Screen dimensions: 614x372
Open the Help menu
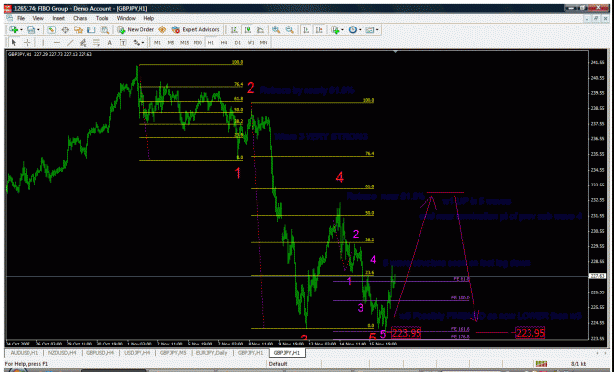(x=148, y=18)
